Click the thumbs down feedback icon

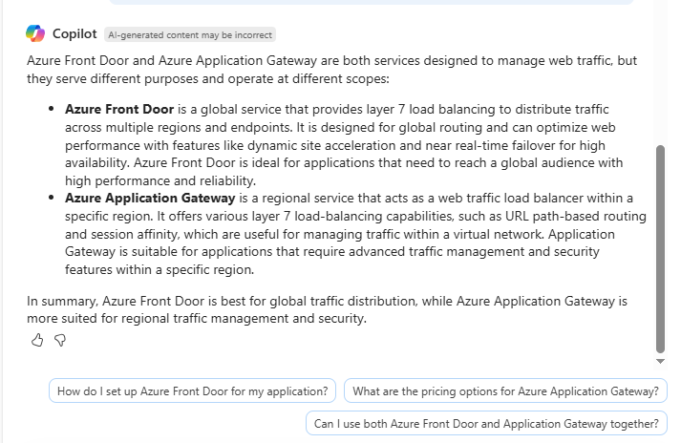pyautogui.click(x=59, y=340)
